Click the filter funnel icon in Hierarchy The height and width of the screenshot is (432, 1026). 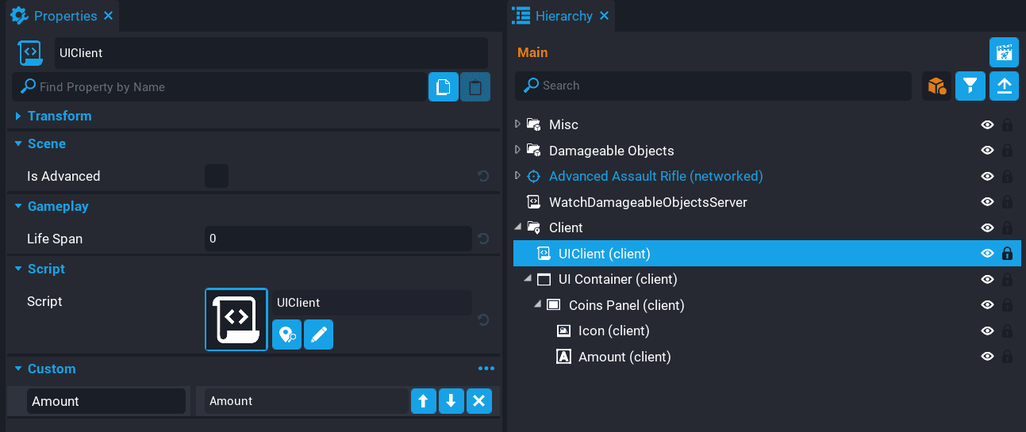970,86
